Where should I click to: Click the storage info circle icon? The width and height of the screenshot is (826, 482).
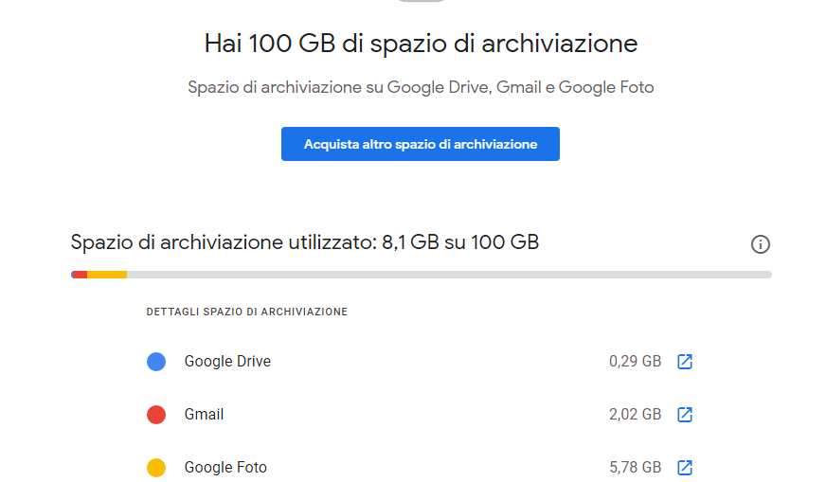pyautogui.click(x=760, y=244)
